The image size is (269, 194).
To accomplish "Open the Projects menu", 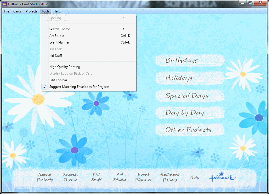I will coord(31,11).
